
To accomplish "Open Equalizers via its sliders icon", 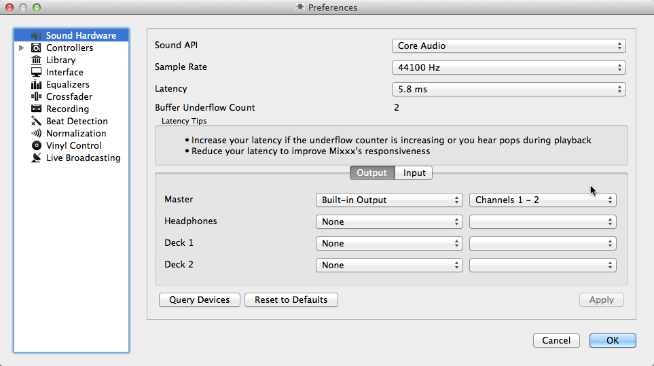I will click(36, 84).
